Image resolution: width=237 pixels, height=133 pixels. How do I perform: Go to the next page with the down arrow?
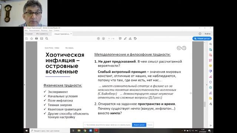pos(103,38)
